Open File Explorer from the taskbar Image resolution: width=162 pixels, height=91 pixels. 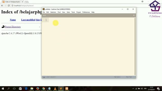32,89
